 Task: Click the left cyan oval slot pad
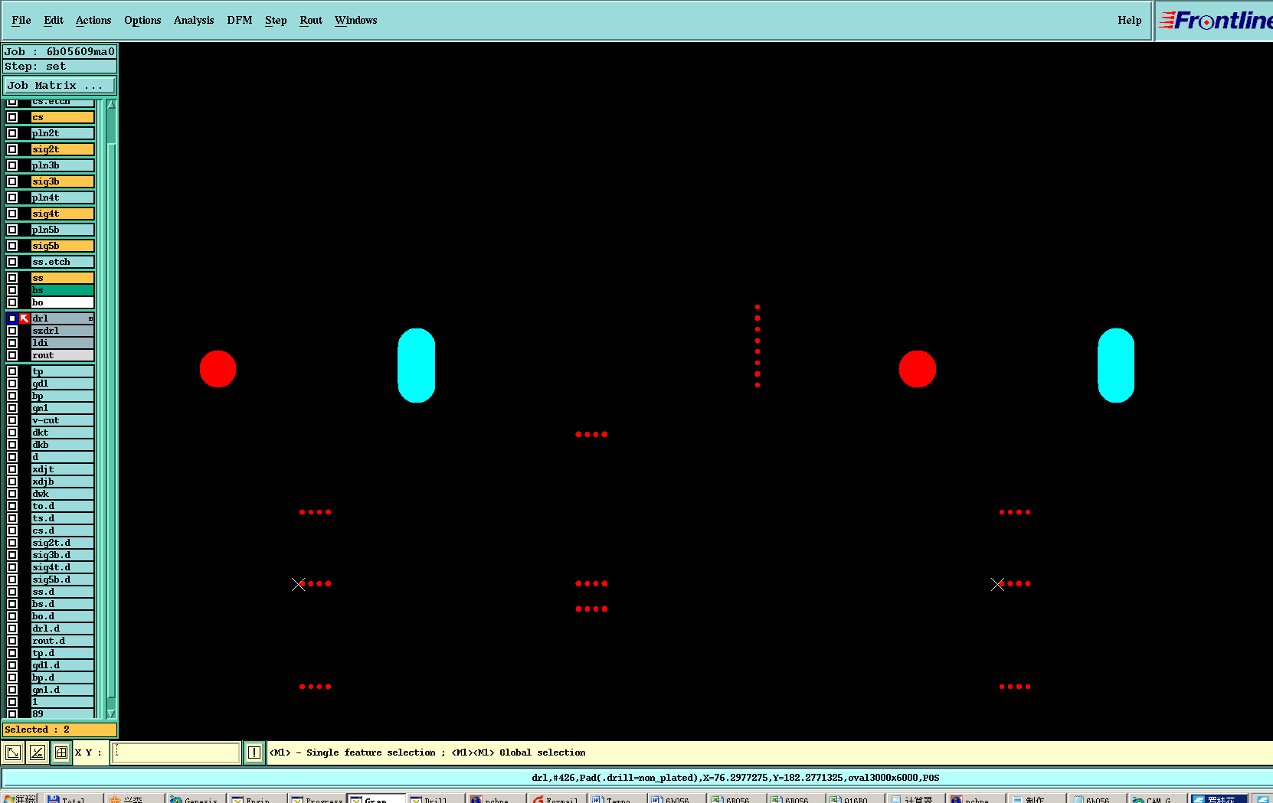tap(416, 365)
